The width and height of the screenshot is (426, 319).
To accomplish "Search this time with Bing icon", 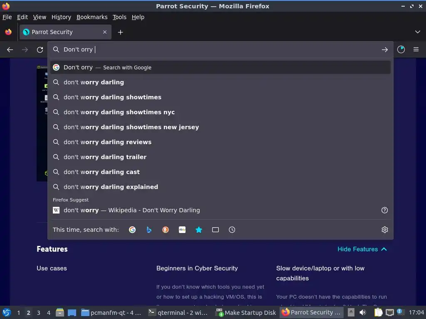I will tap(149, 230).
